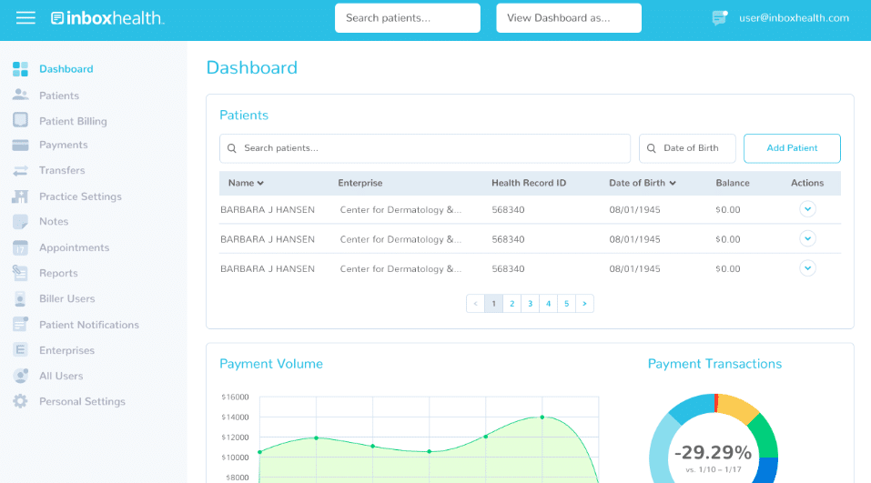
Task: Click the Appointments calendar icon
Action: click(20, 247)
